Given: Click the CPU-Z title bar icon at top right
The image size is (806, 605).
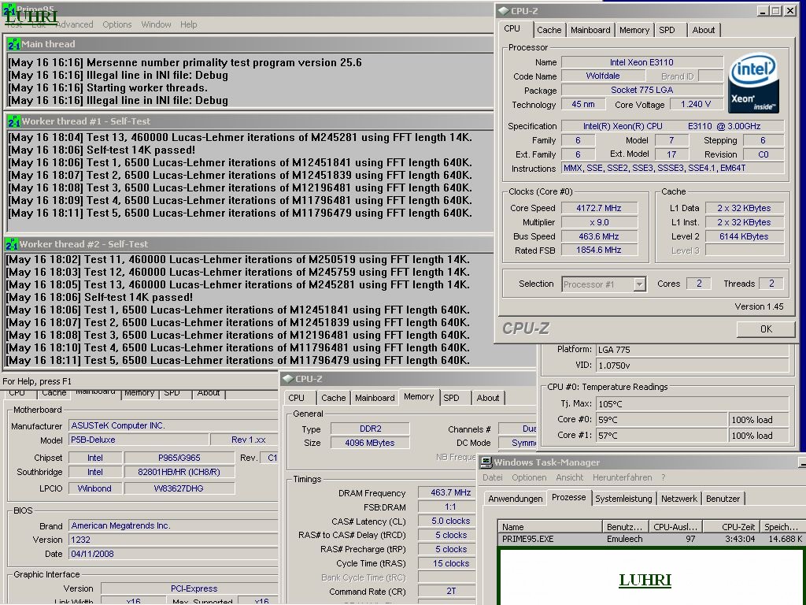Looking at the screenshot, I should click(x=503, y=11).
